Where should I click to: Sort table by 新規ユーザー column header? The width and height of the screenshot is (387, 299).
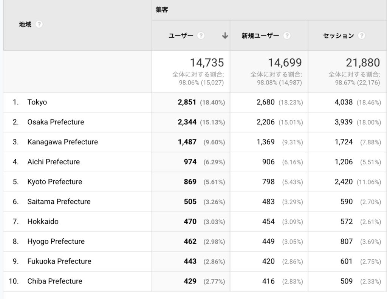(260, 36)
